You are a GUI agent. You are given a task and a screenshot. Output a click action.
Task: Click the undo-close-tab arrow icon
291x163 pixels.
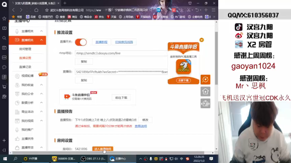tap(197, 10)
